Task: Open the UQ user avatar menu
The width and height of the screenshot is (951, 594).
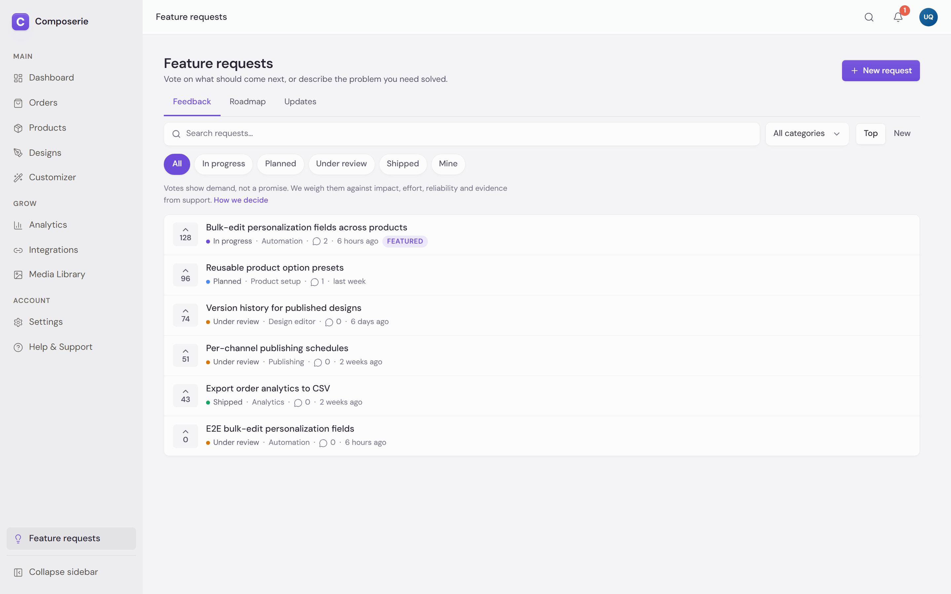Action: [x=928, y=17]
